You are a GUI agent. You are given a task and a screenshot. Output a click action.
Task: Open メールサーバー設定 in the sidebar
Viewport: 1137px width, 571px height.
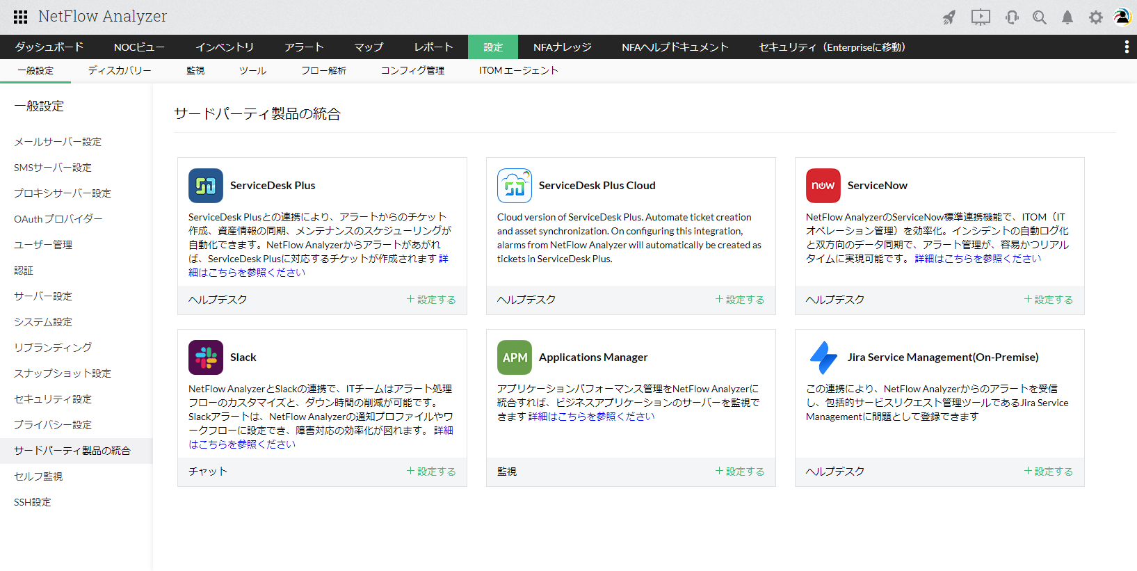point(58,142)
